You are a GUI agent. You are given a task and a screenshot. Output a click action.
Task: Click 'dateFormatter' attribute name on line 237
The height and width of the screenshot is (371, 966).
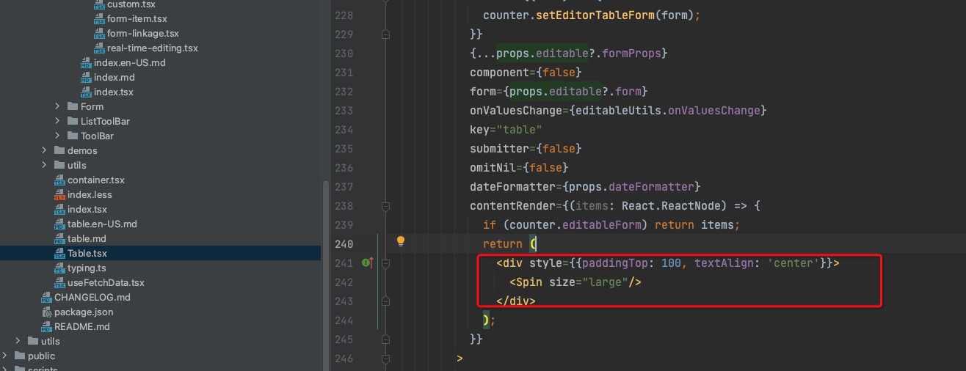[512, 187]
